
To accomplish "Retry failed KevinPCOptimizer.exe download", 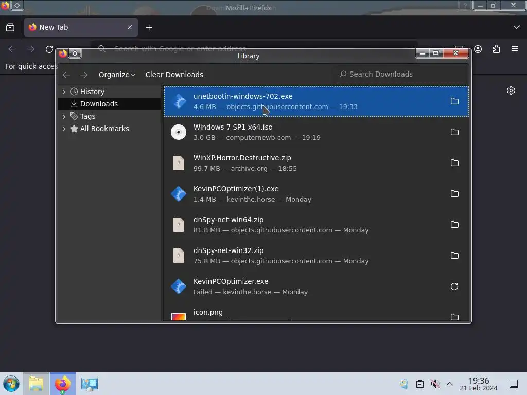I will pos(454,286).
